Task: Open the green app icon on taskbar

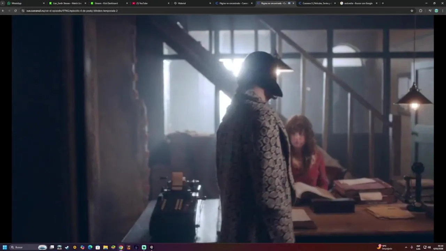Action: [144, 247]
